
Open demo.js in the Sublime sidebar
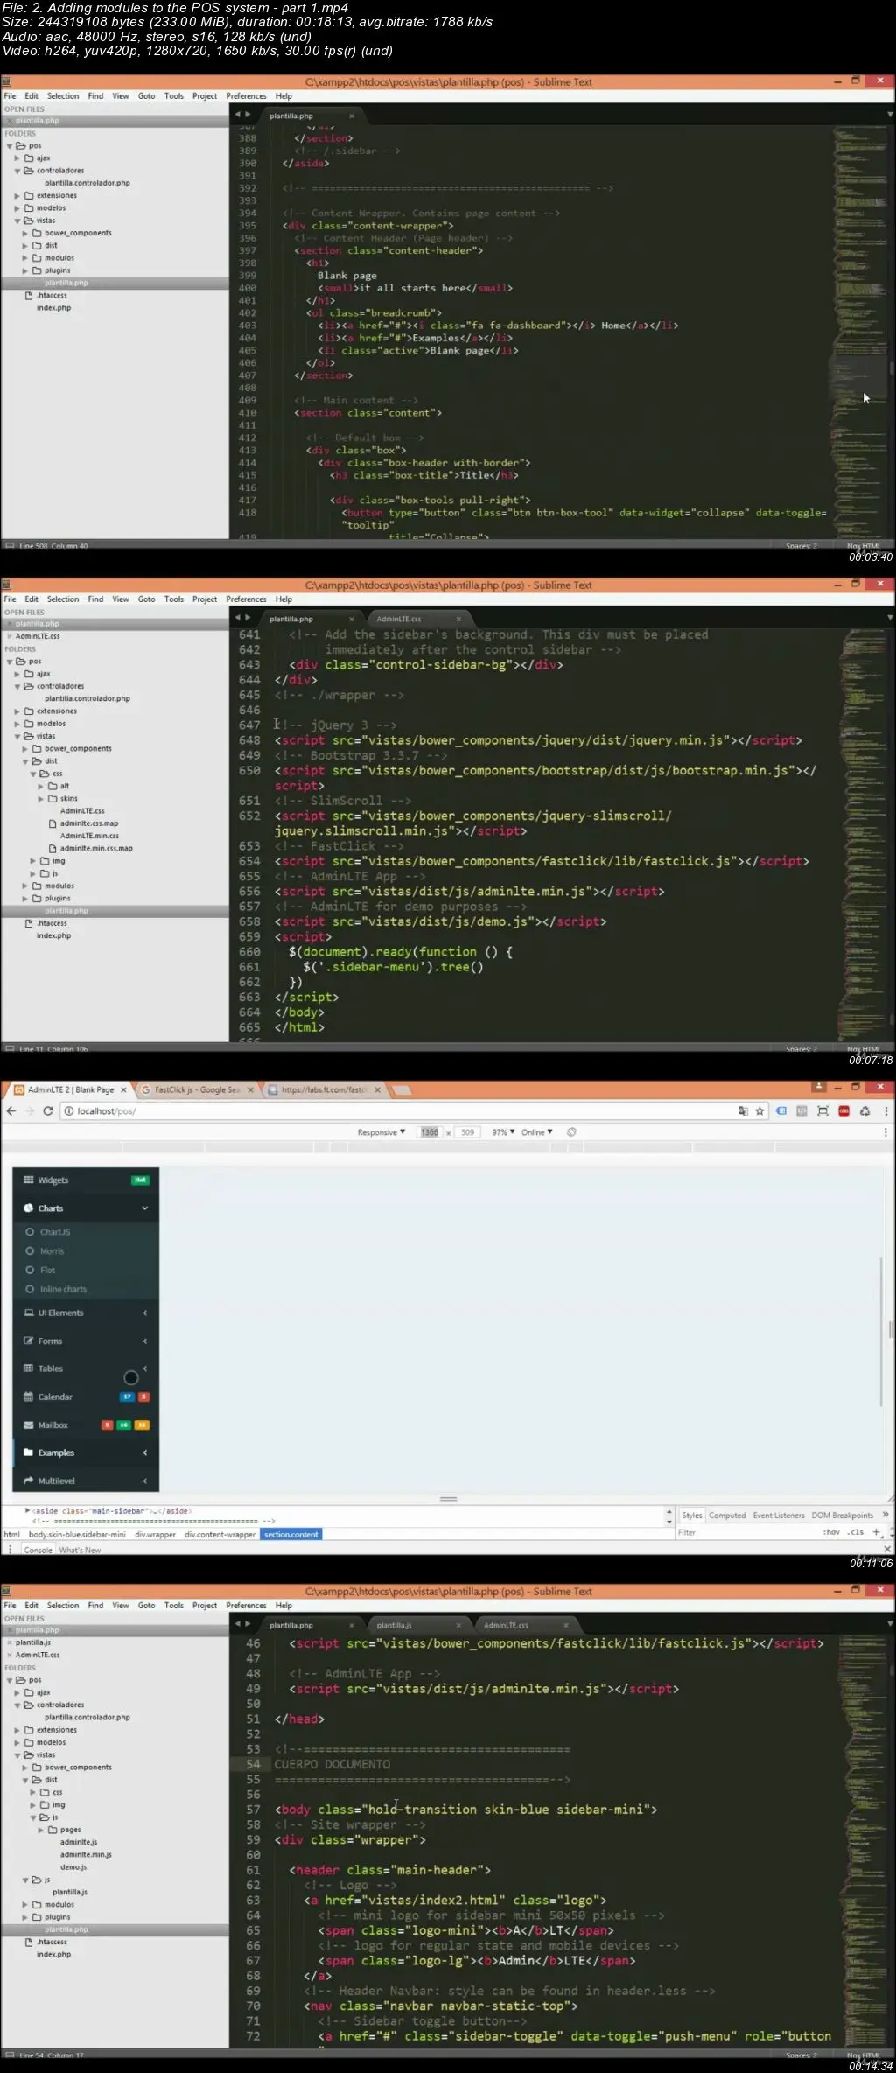pos(73,1866)
